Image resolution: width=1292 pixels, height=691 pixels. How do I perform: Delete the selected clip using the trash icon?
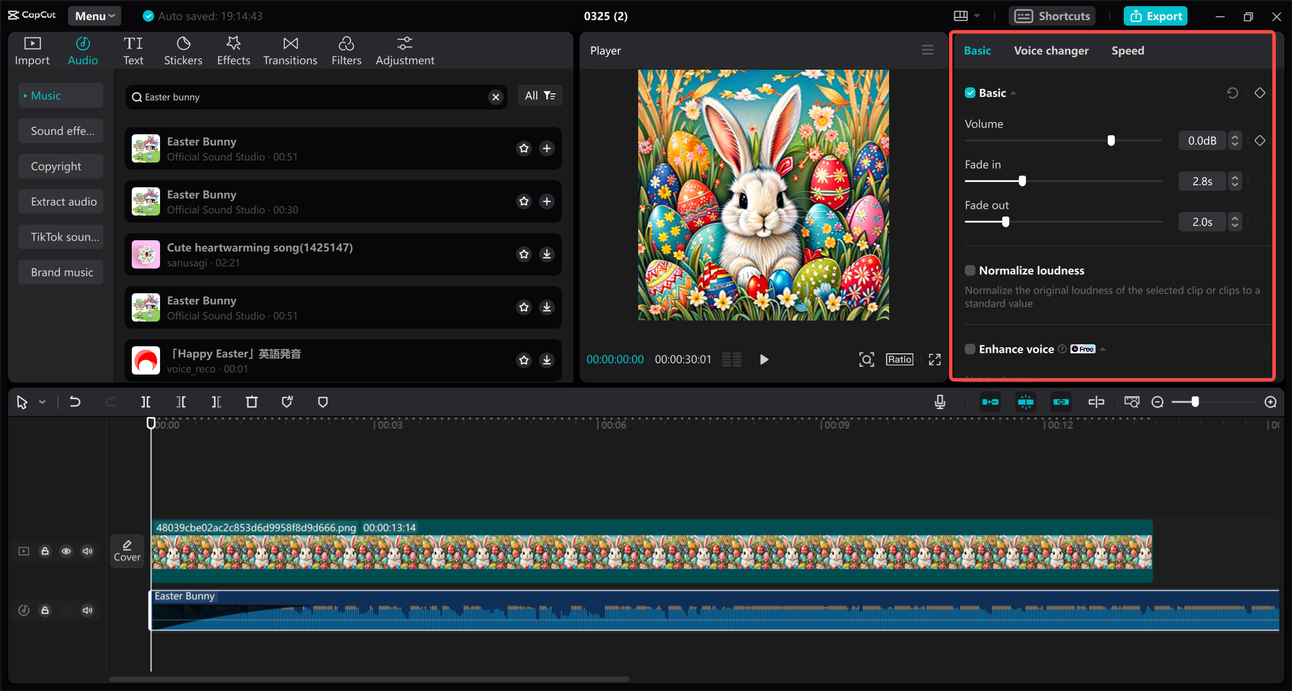click(x=252, y=402)
